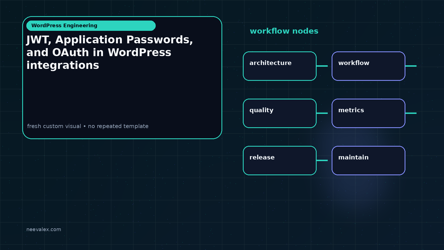444x250 pixels.
Task: Select the workflow node box
Action: coord(369,66)
